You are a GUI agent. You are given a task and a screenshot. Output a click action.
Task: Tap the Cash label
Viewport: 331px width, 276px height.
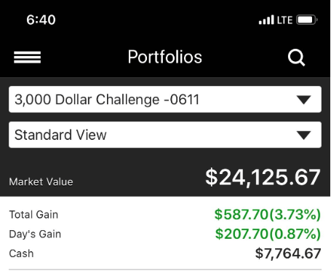point(21,253)
